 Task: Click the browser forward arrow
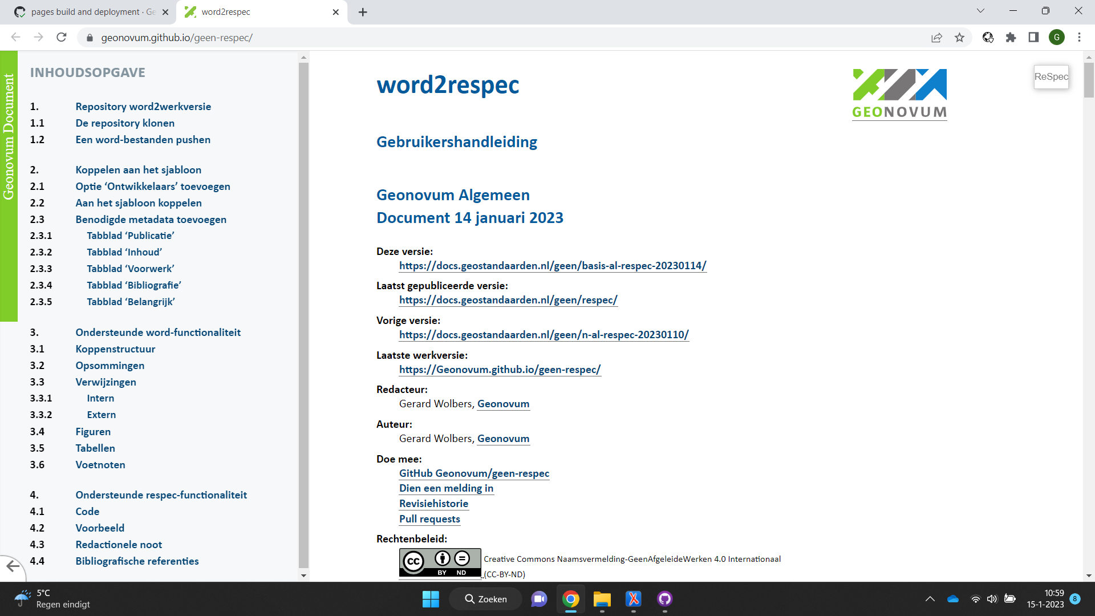pyautogui.click(x=38, y=37)
